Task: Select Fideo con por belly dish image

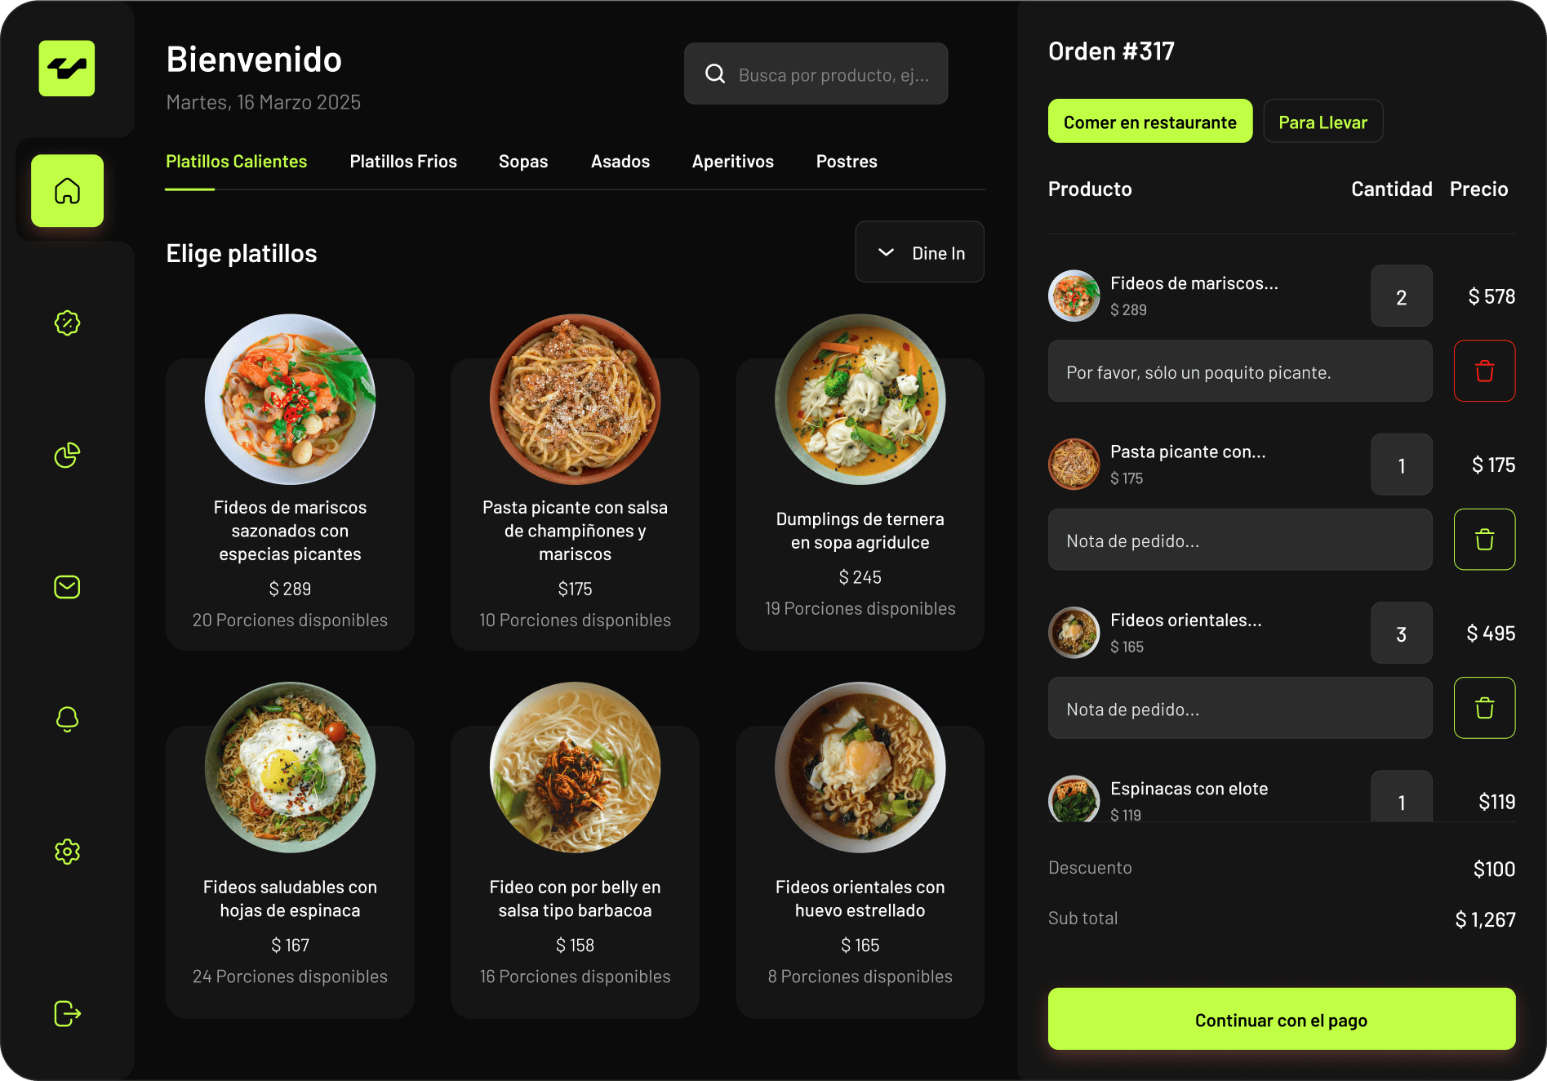Action: point(575,767)
